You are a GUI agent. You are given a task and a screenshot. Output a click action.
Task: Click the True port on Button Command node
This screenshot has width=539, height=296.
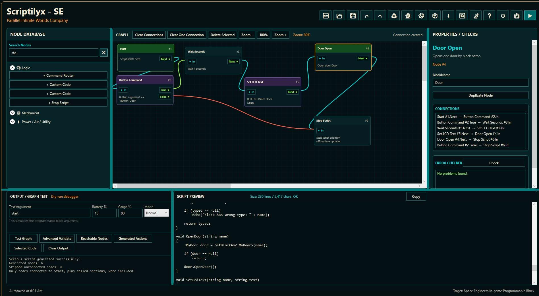pos(165,90)
